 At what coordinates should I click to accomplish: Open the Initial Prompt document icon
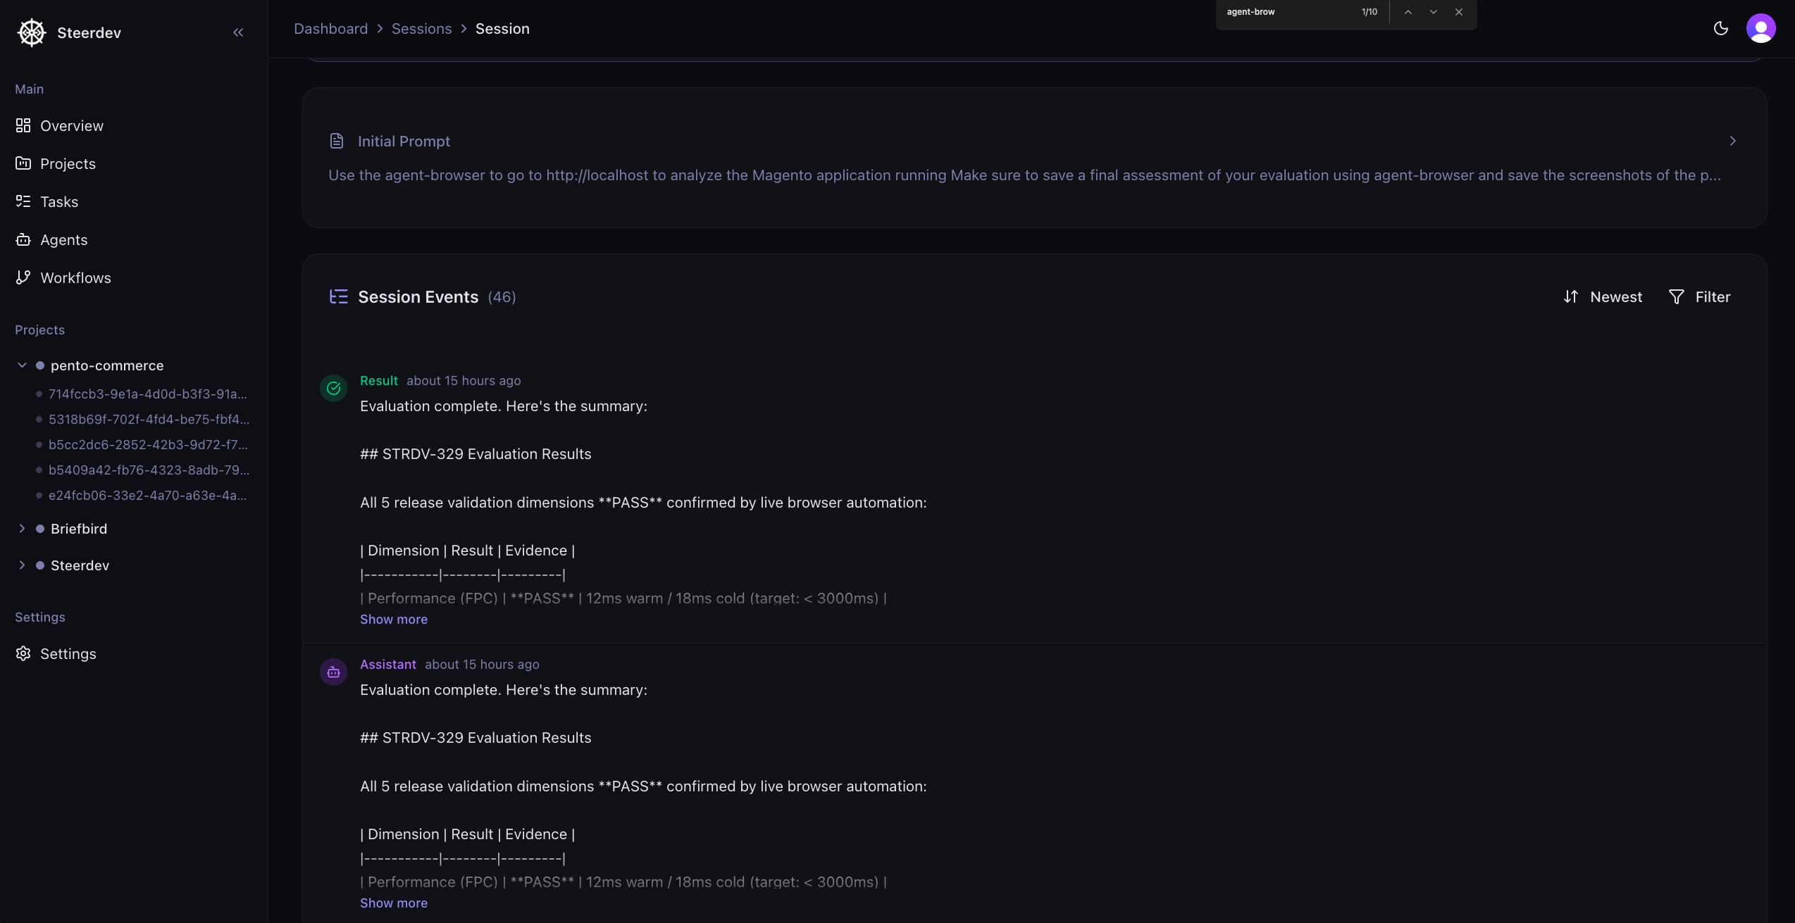[x=337, y=141]
